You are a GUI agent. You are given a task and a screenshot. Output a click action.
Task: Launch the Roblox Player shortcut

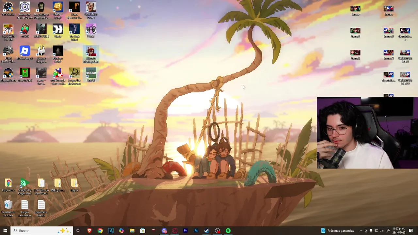(x=24, y=53)
